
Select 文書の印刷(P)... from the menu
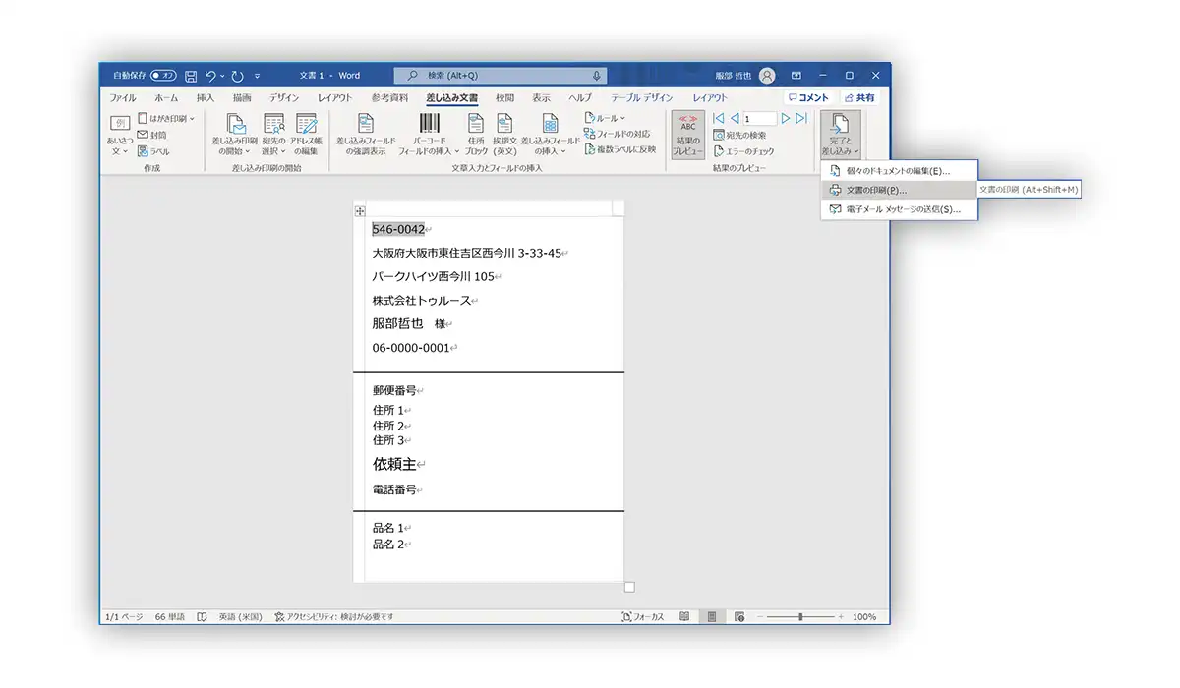(875, 190)
